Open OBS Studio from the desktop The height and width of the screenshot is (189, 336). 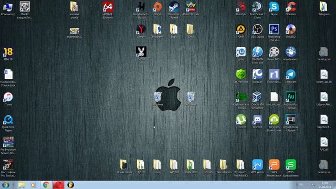[257, 29]
